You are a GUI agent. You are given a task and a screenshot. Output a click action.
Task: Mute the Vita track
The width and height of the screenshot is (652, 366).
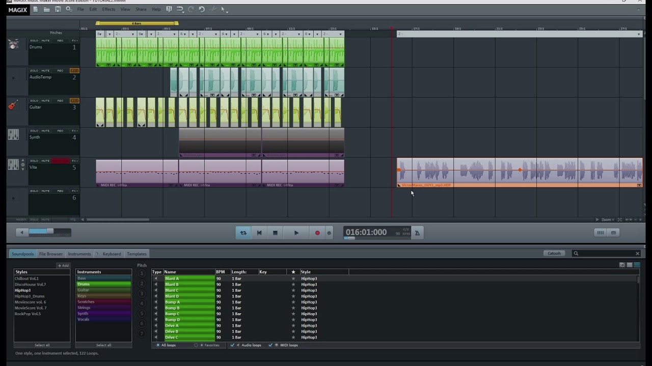coord(45,161)
